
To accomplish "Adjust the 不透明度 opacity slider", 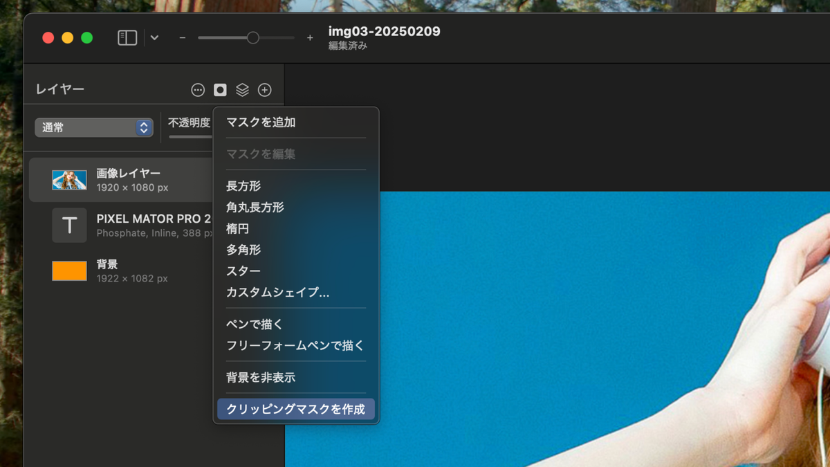I will [191, 136].
